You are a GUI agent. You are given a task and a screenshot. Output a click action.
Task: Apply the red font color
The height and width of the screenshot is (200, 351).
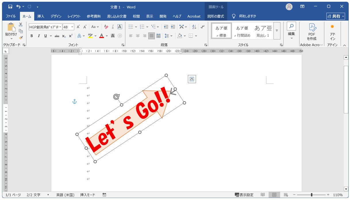click(101, 36)
